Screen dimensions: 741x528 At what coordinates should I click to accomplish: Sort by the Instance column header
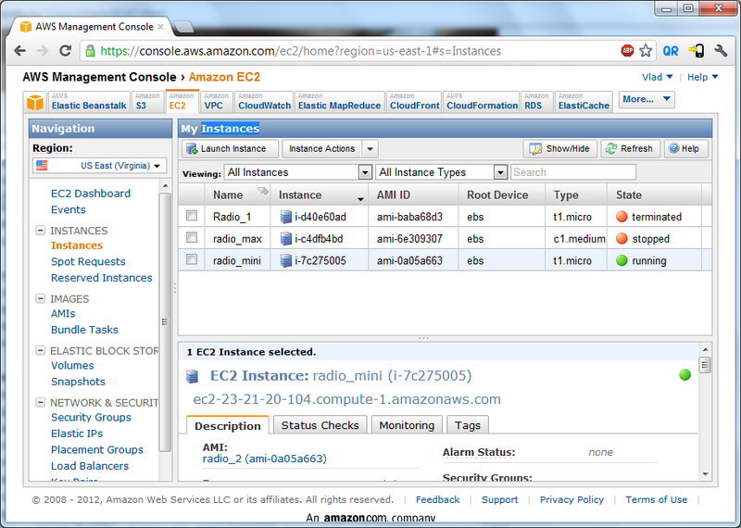(319, 195)
